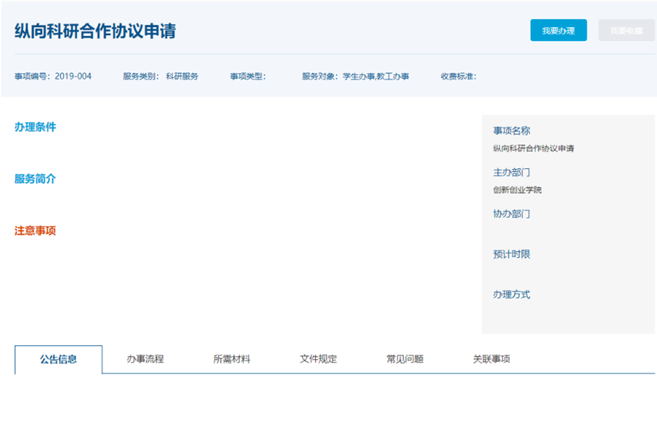This screenshot has width=657, height=424.
Task: Open the 办事流程 tab
Action: (x=145, y=359)
